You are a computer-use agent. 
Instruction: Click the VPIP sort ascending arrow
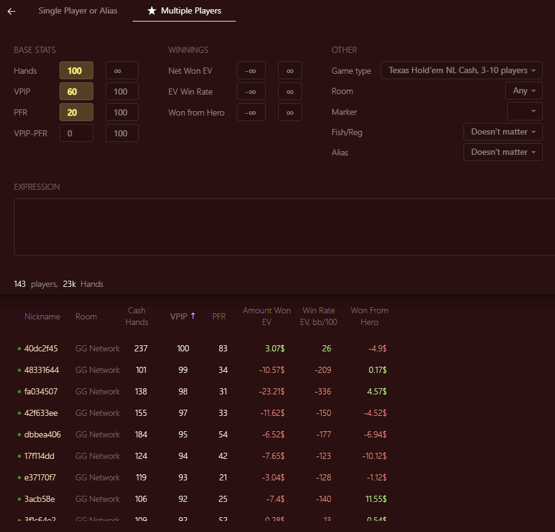193,316
